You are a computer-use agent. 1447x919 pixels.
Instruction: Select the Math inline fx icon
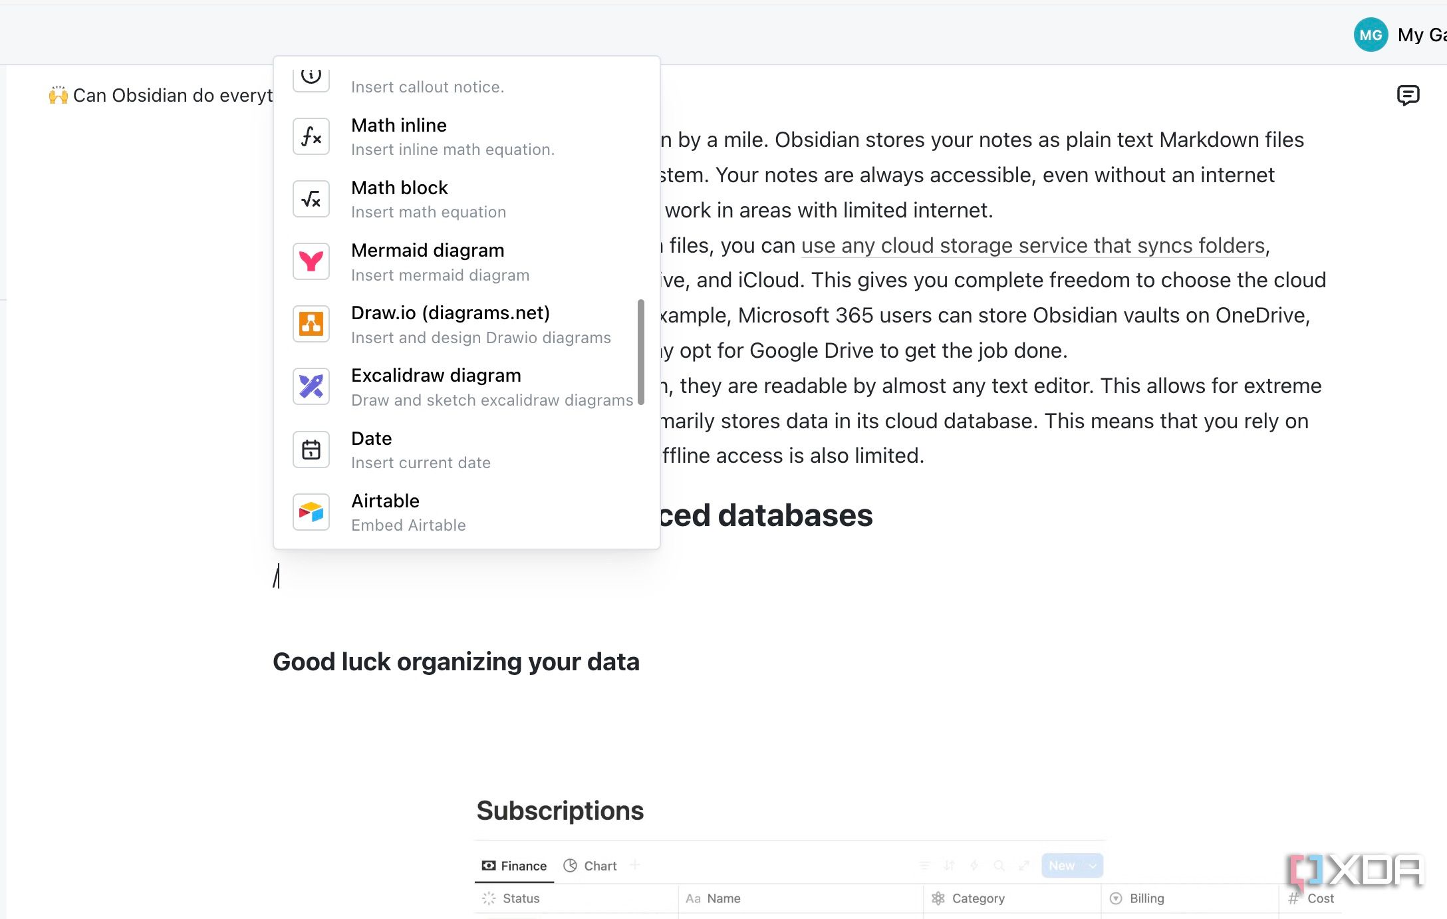(311, 136)
